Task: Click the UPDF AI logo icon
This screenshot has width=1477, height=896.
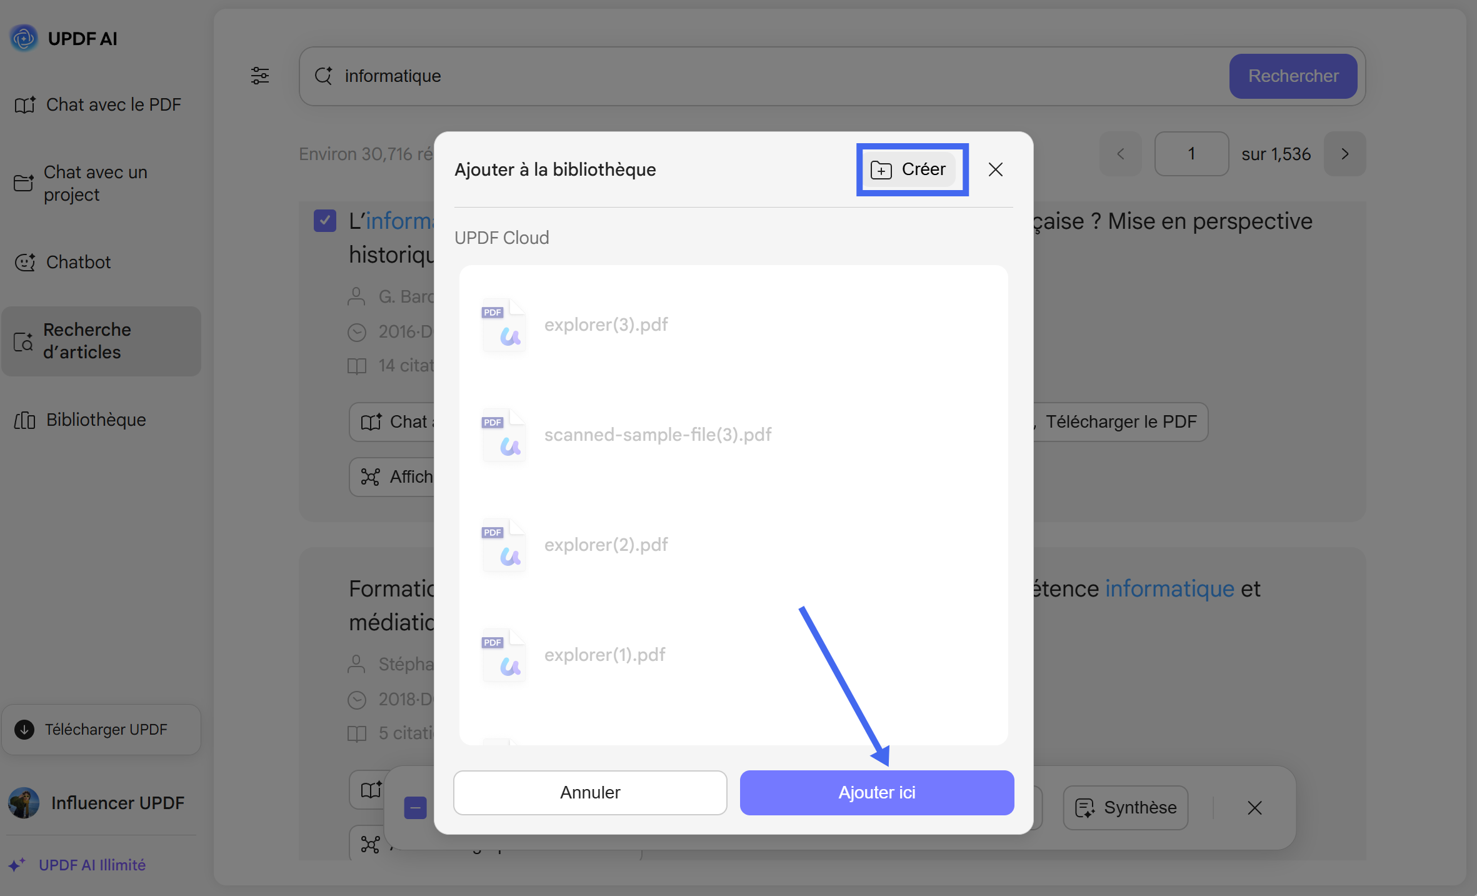Action: click(24, 38)
